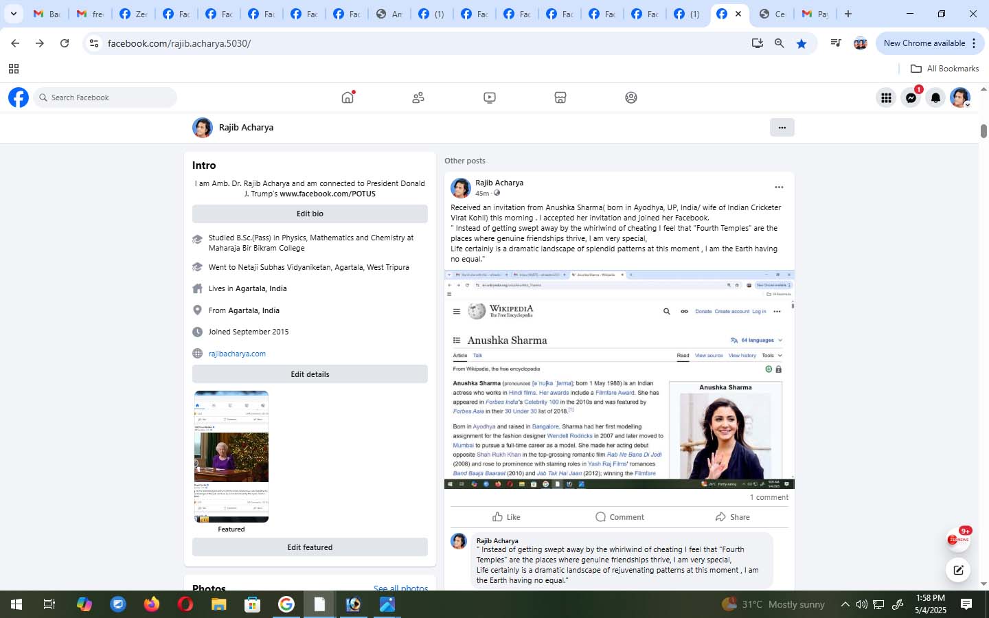The image size is (989, 618).
Task: Open All Bookmarks folder
Action: (x=944, y=69)
